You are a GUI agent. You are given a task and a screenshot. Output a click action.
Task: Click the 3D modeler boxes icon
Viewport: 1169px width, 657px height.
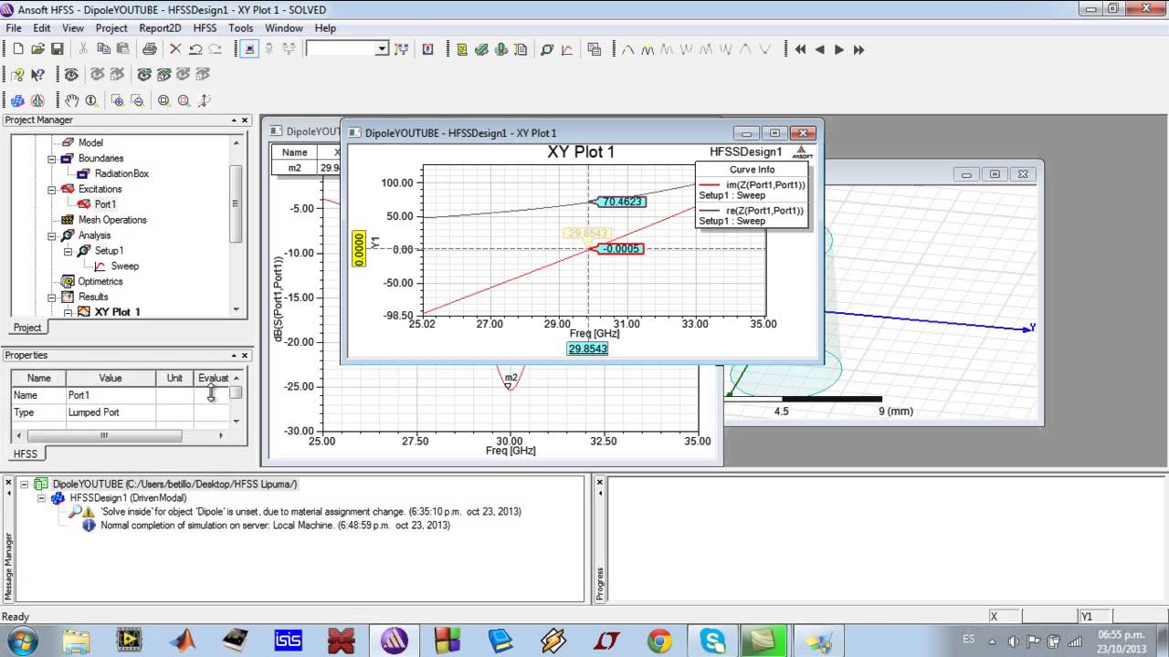tap(17, 101)
